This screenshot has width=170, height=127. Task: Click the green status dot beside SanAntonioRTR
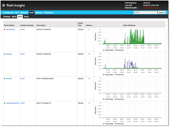click(5, 103)
